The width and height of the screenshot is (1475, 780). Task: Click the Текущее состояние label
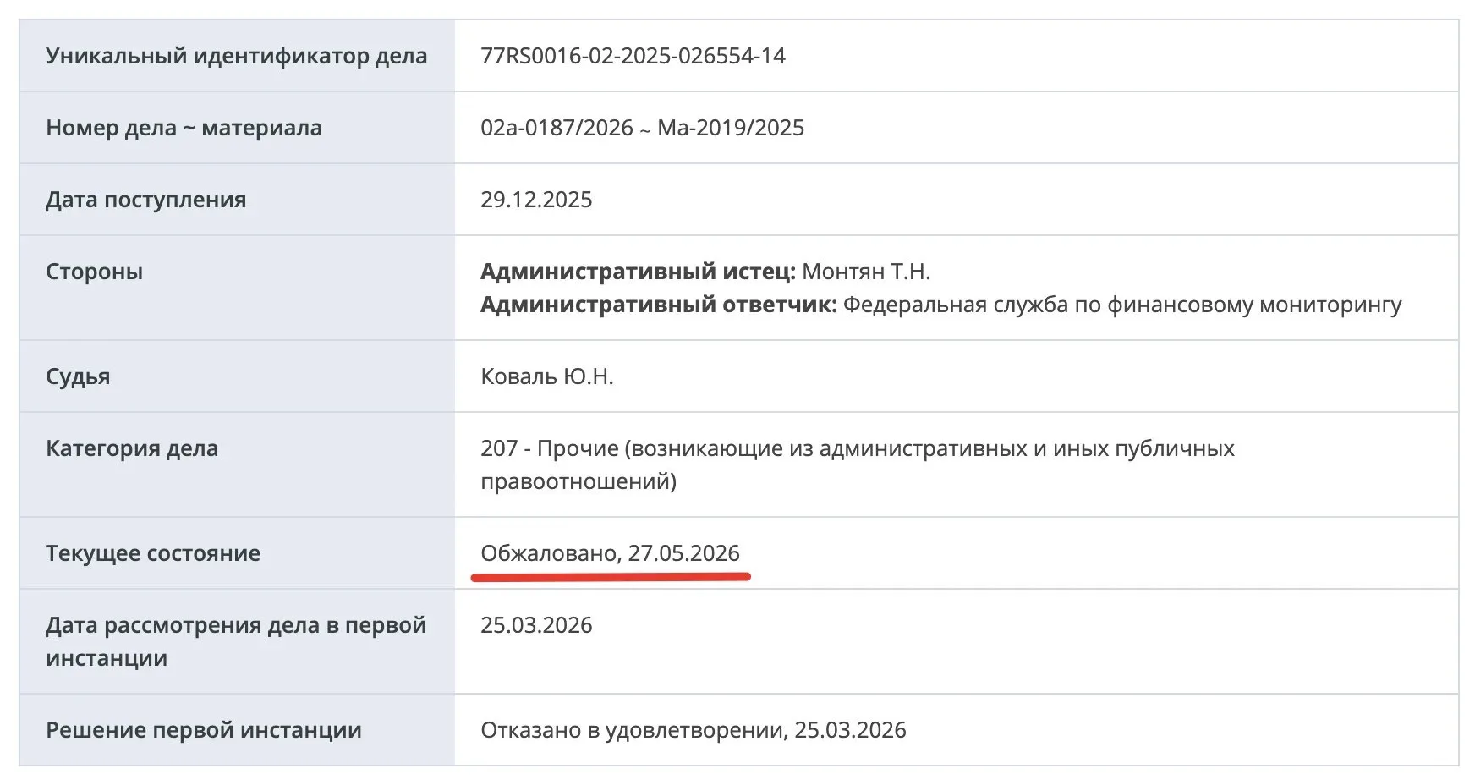(153, 553)
